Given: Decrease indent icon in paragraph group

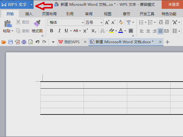Looking at the screenshot, I should pos(161,22).
